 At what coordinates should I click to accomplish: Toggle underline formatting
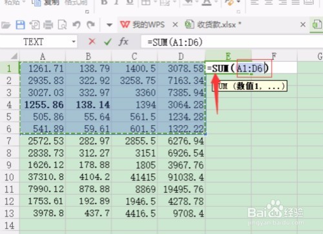tap(130, 2)
